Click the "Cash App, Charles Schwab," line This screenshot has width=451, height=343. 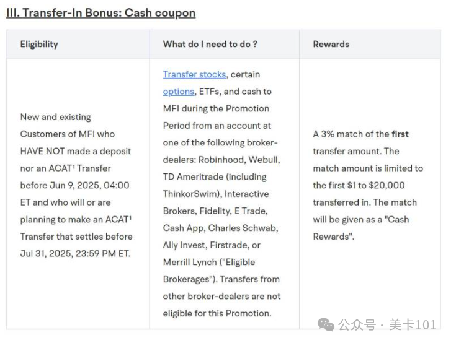(221, 228)
